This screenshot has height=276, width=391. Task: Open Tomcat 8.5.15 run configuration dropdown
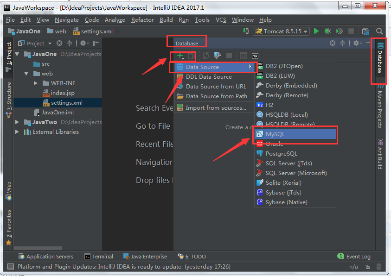tap(281, 31)
